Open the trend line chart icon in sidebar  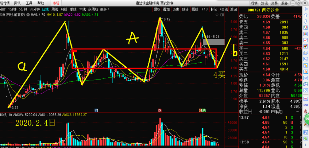pyautogui.click(x=306, y=40)
